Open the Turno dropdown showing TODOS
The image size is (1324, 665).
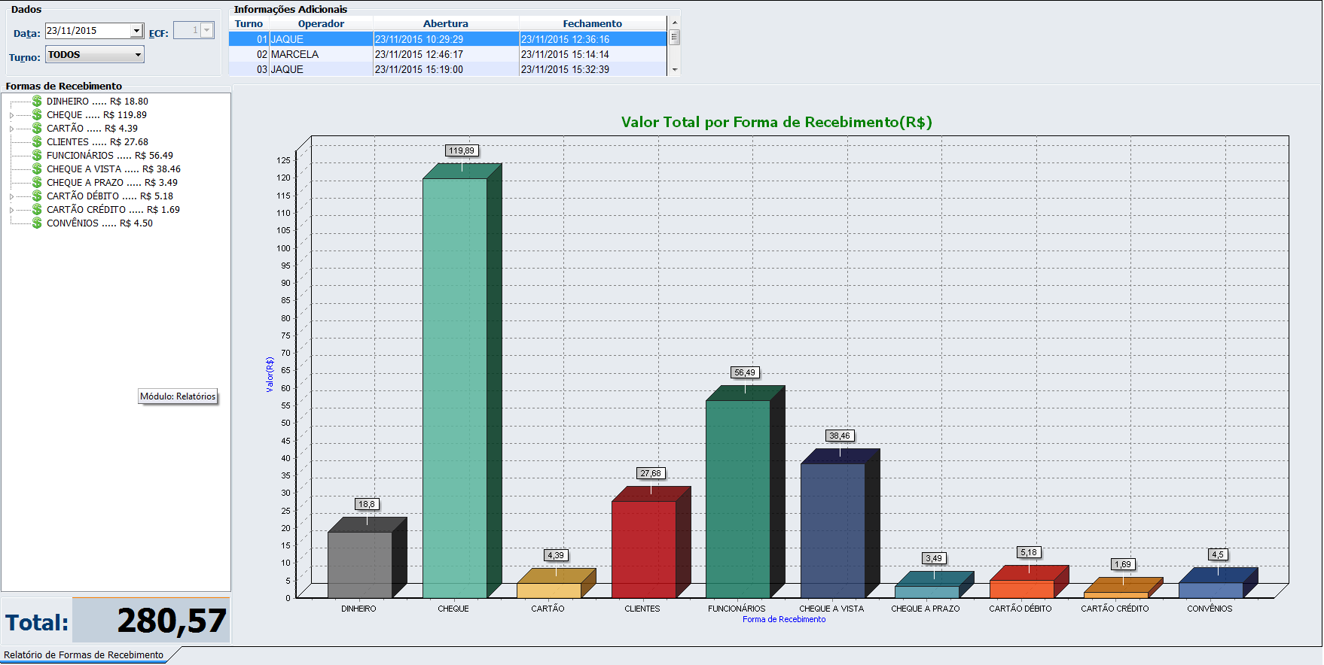[138, 55]
